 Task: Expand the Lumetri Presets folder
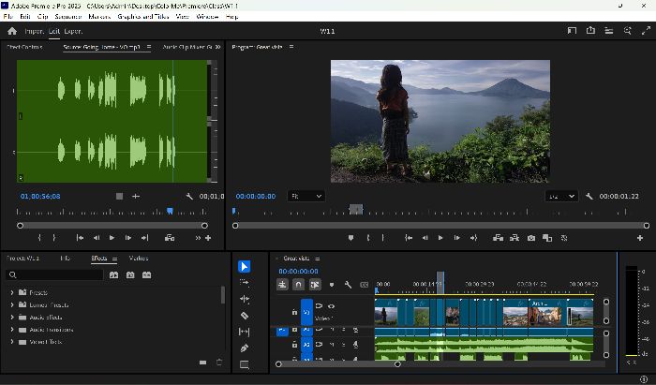tap(11, 304)
